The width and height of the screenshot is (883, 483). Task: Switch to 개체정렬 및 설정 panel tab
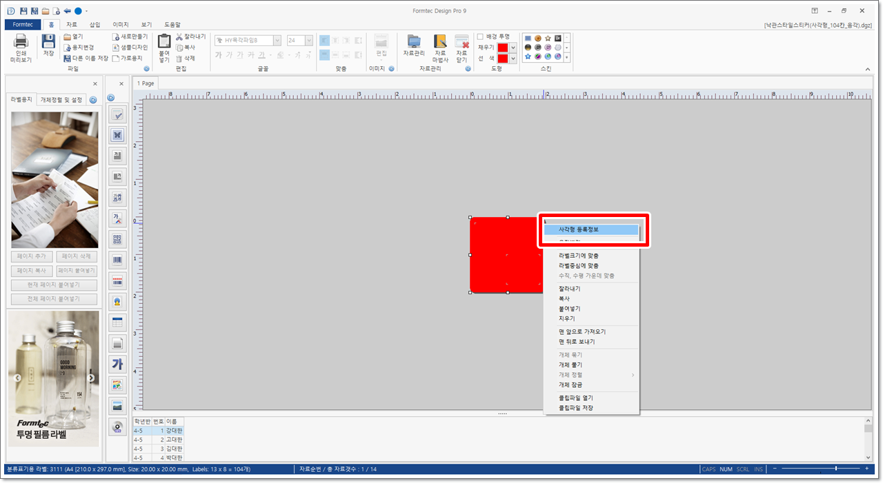61,100
